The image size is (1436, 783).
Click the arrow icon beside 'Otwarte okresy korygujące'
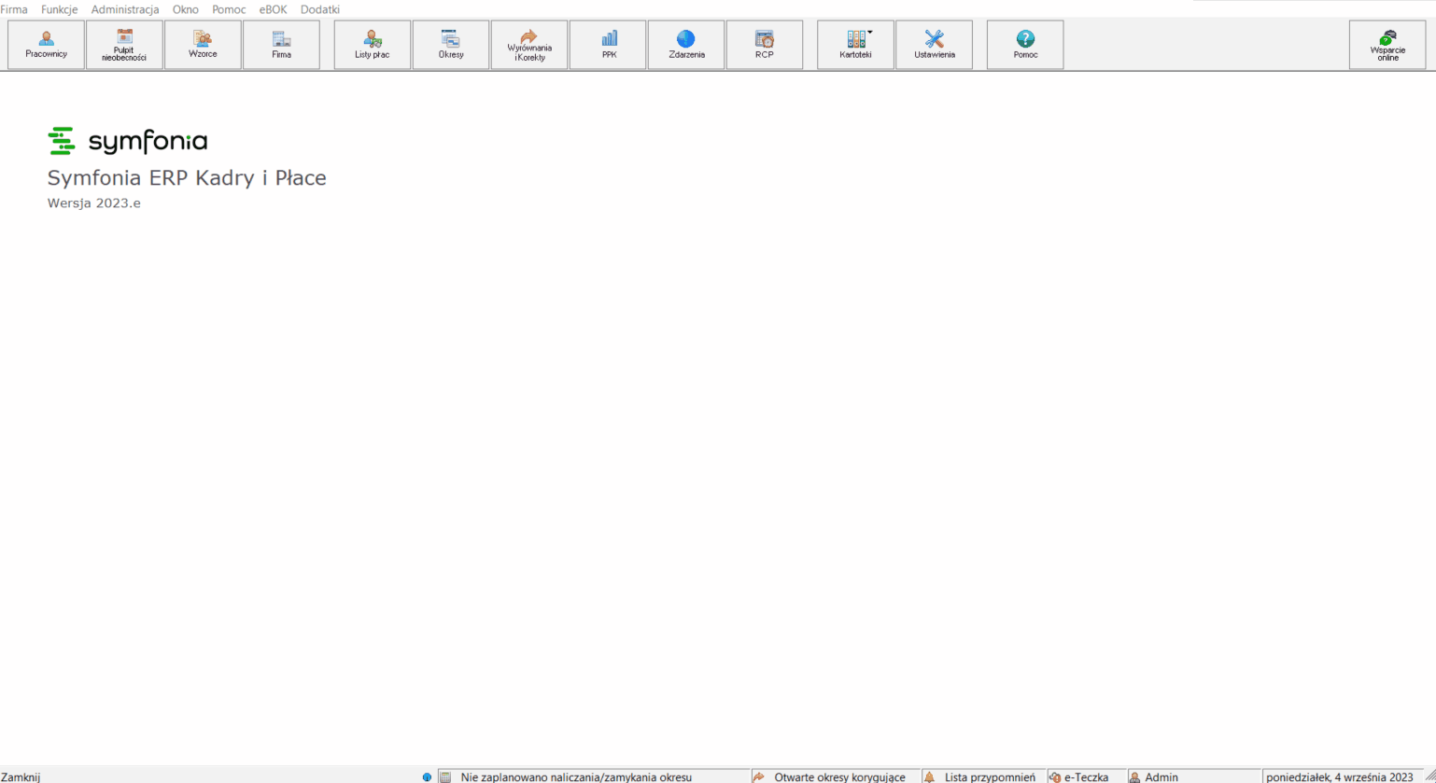click(759, 776)
